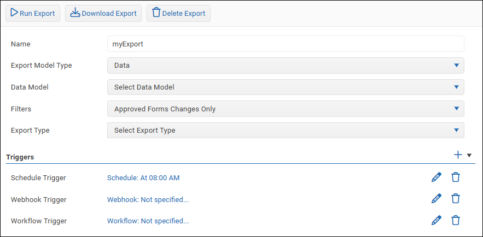This screenshot has height=237, width=483.
Task: Click the Delete Export button
Action: click(x=178, y=14)
